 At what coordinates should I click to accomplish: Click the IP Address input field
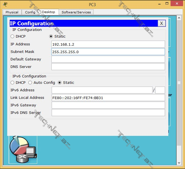[x=108, y=44]
